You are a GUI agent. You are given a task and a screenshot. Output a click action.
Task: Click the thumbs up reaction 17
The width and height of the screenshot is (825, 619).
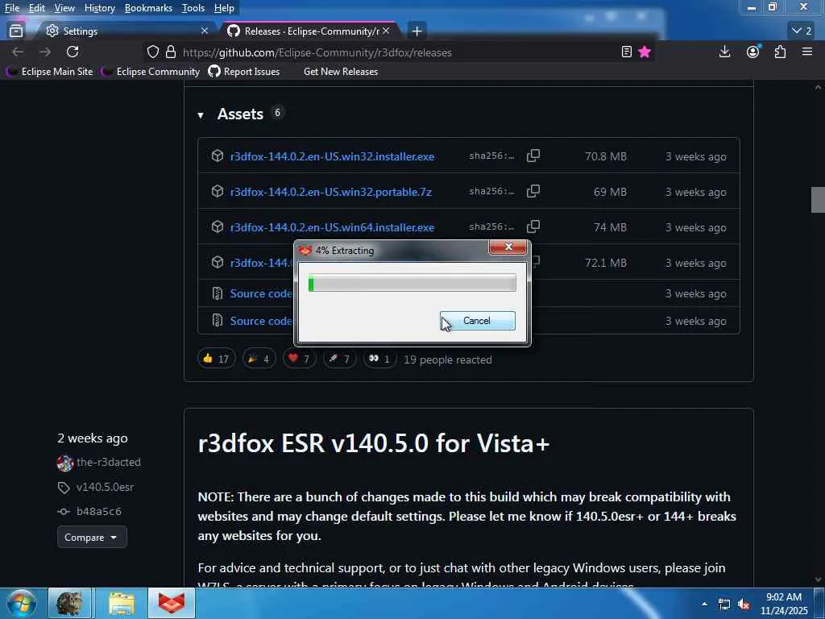pos(216,359)
